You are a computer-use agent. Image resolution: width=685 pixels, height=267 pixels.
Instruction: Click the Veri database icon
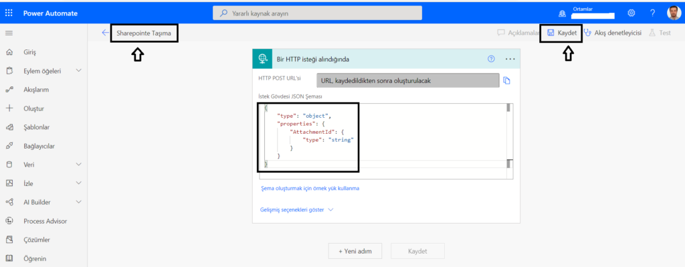tap(9, 165)
